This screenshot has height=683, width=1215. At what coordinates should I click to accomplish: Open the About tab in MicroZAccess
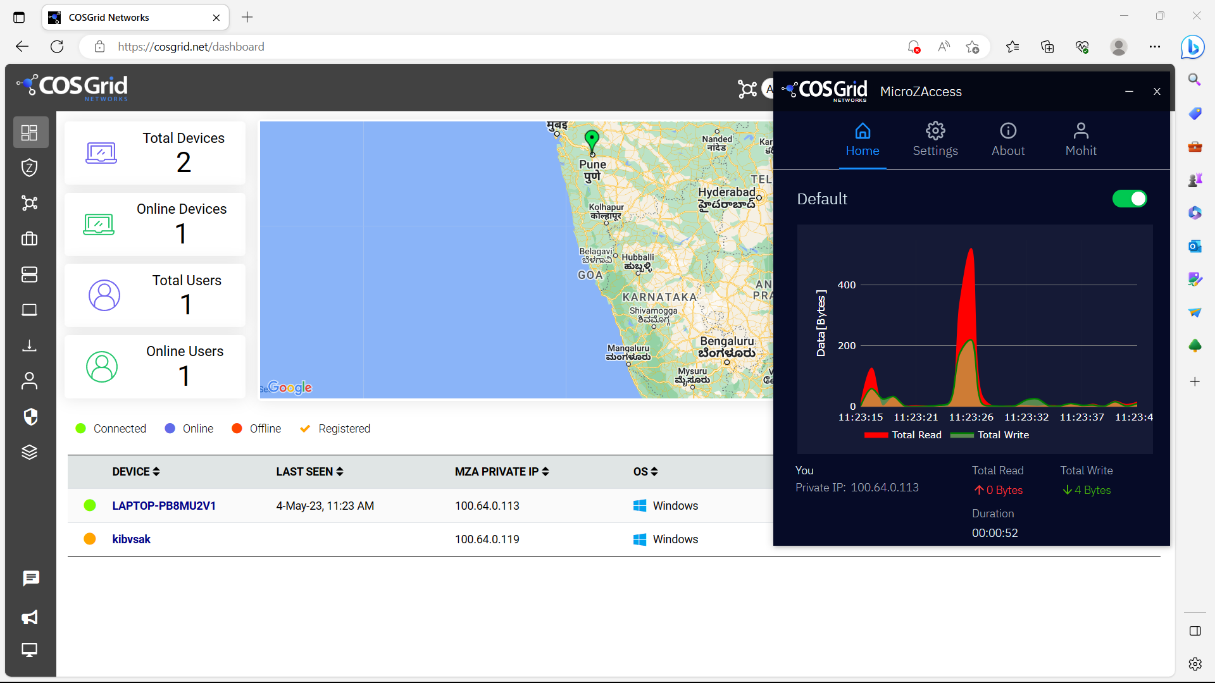pos(1008,140)
